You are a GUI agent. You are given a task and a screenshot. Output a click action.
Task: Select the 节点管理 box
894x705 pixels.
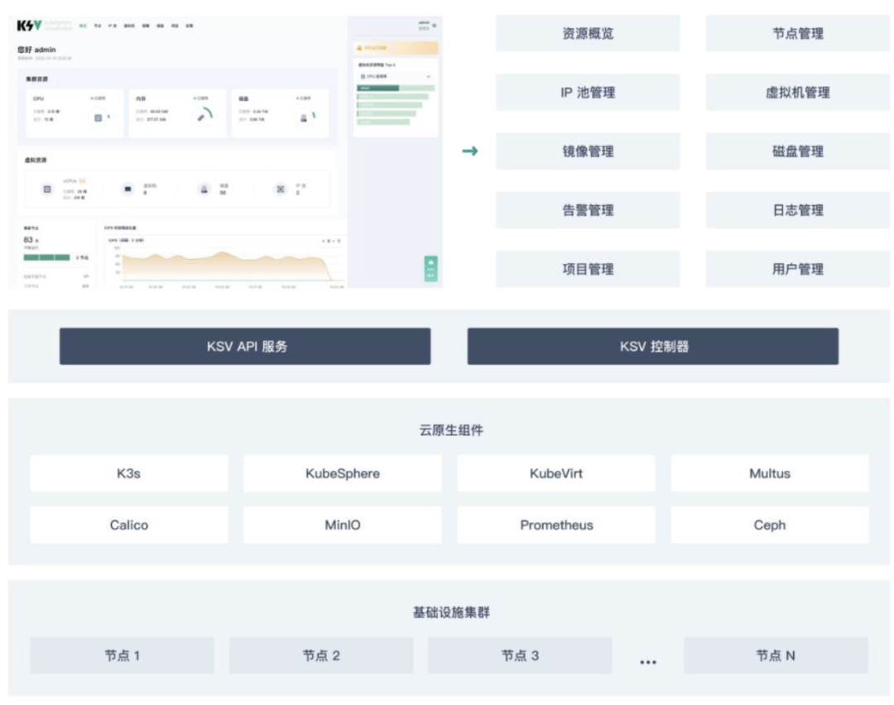coord(798,34)
